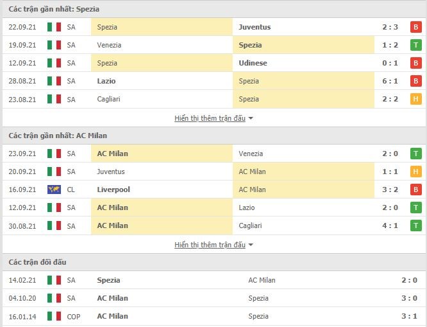This screenshot has width=427, height=327.
Task: Open the Spezia vs AC Milan 14.02.21 head-to-head
Action: tap(213, 280)
